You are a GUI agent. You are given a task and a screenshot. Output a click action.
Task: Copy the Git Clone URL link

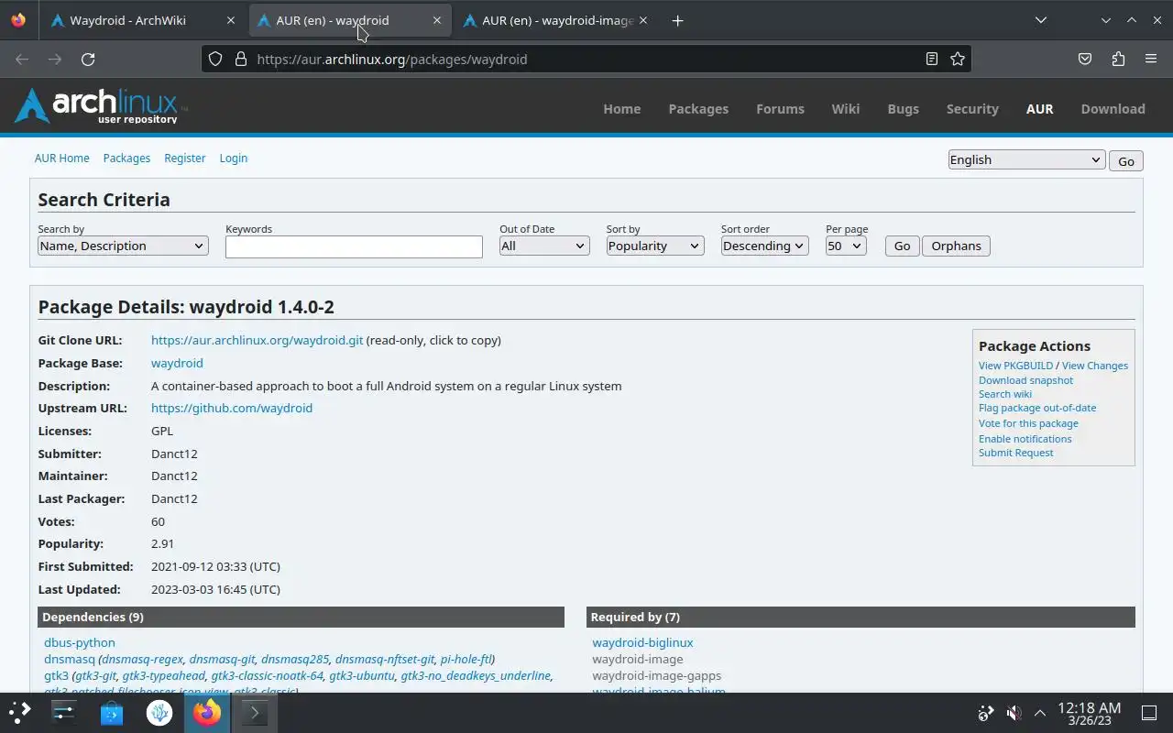257,340
